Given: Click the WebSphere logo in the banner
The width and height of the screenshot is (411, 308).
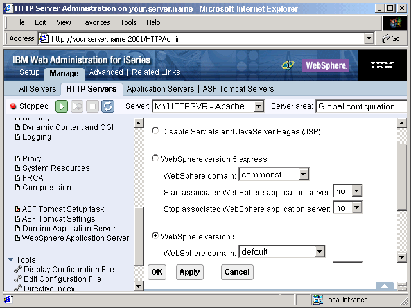Looking at the screenshot, I should click(x=326, y=65).
